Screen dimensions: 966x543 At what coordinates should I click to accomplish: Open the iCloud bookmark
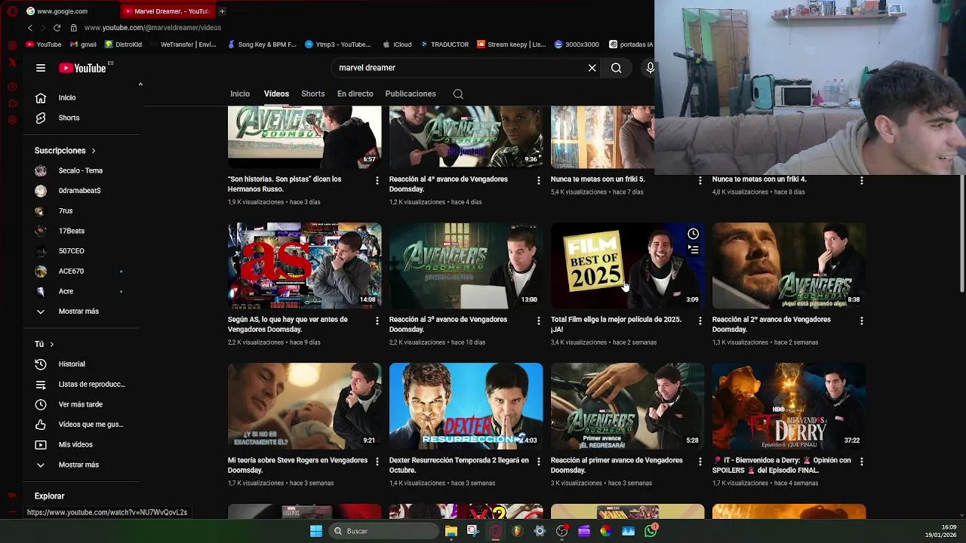pyautogui.click(x=398, y=44)
